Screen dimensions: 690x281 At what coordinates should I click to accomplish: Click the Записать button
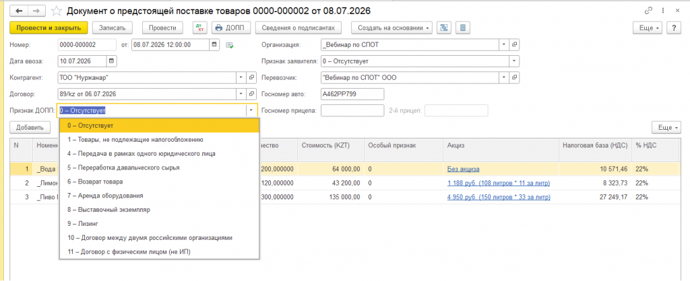coord(113,28)
